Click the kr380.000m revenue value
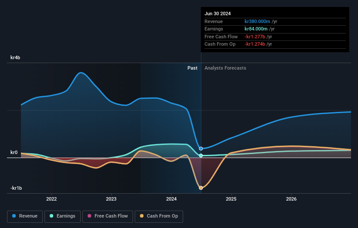358x228 pixels. click(257, 21)
